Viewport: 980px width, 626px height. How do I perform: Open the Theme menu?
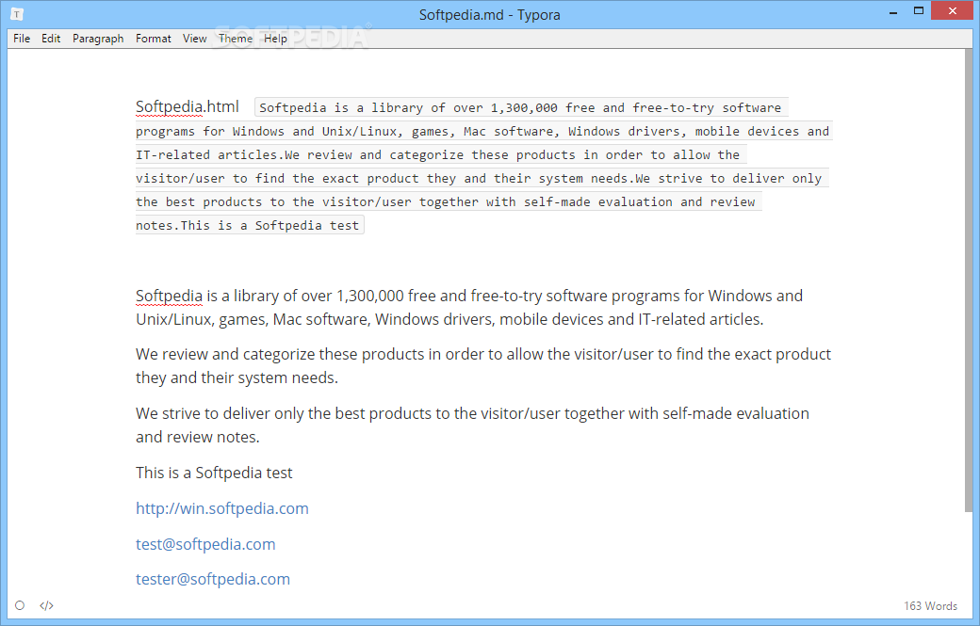coord(236,39)
